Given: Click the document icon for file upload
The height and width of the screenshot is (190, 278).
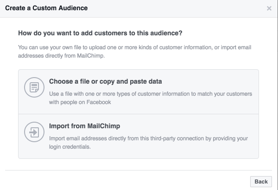Looking at the screenshot, I should [x=33, y=88].
